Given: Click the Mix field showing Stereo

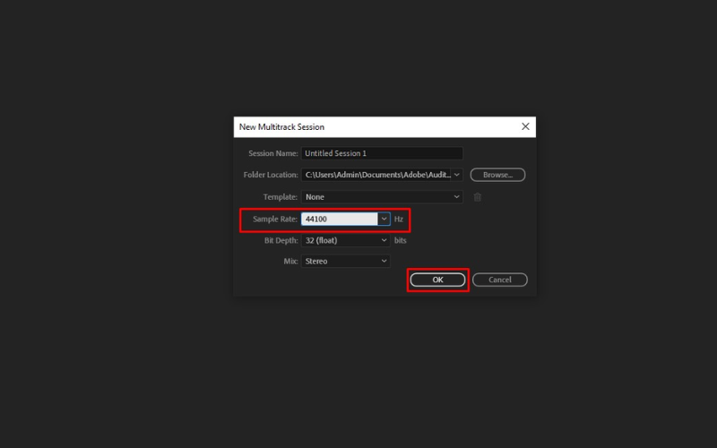Looking at the screenshot, I should coord(339,262).
